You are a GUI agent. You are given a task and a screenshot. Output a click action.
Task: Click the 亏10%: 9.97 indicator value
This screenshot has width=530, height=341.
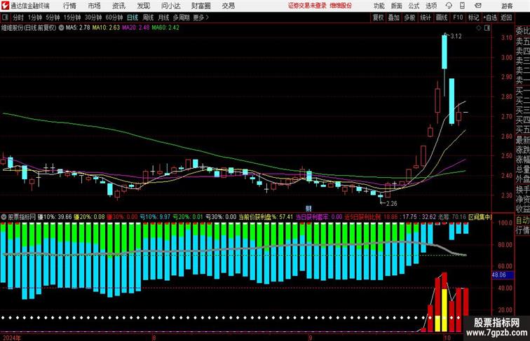click(155, 217)
